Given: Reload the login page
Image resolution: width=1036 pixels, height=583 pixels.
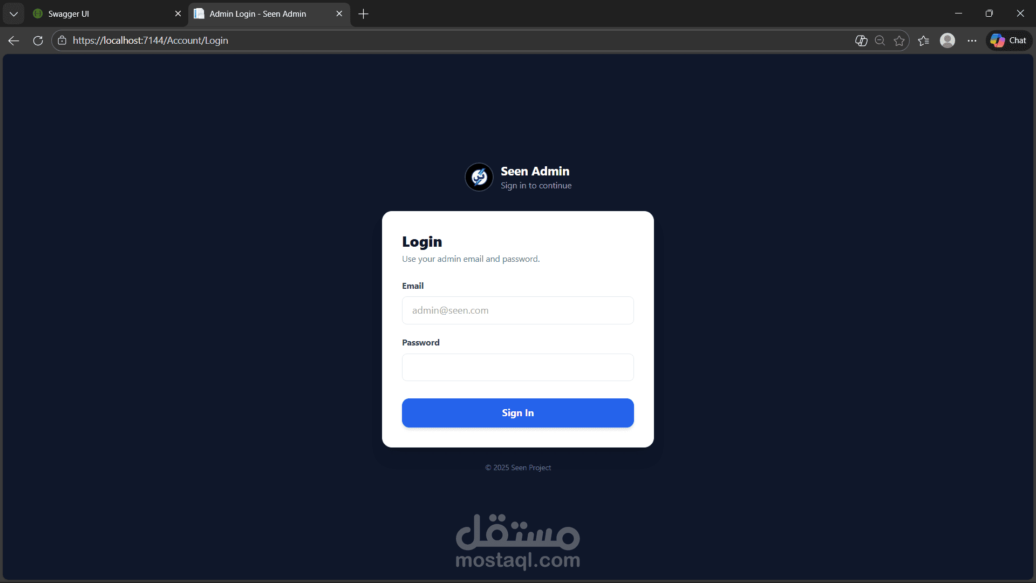Looking at the screenshot, I should click(x=38, y=40).
